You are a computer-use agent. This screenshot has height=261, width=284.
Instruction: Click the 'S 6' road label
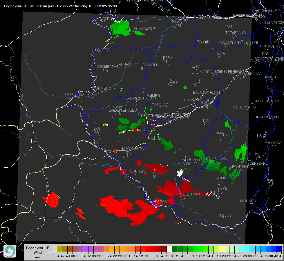point(53,22)
